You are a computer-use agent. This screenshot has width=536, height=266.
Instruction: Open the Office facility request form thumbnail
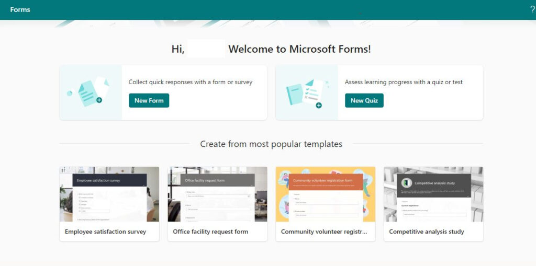point(217,194)
